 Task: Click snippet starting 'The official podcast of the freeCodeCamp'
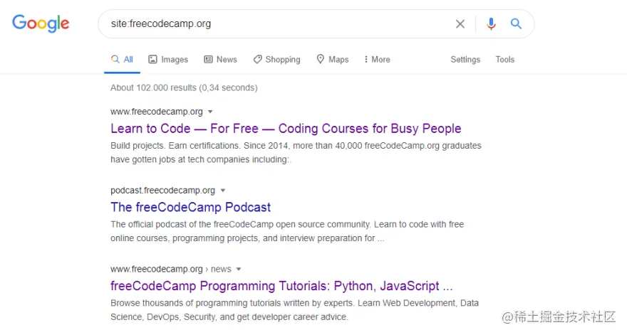[287, 231]
